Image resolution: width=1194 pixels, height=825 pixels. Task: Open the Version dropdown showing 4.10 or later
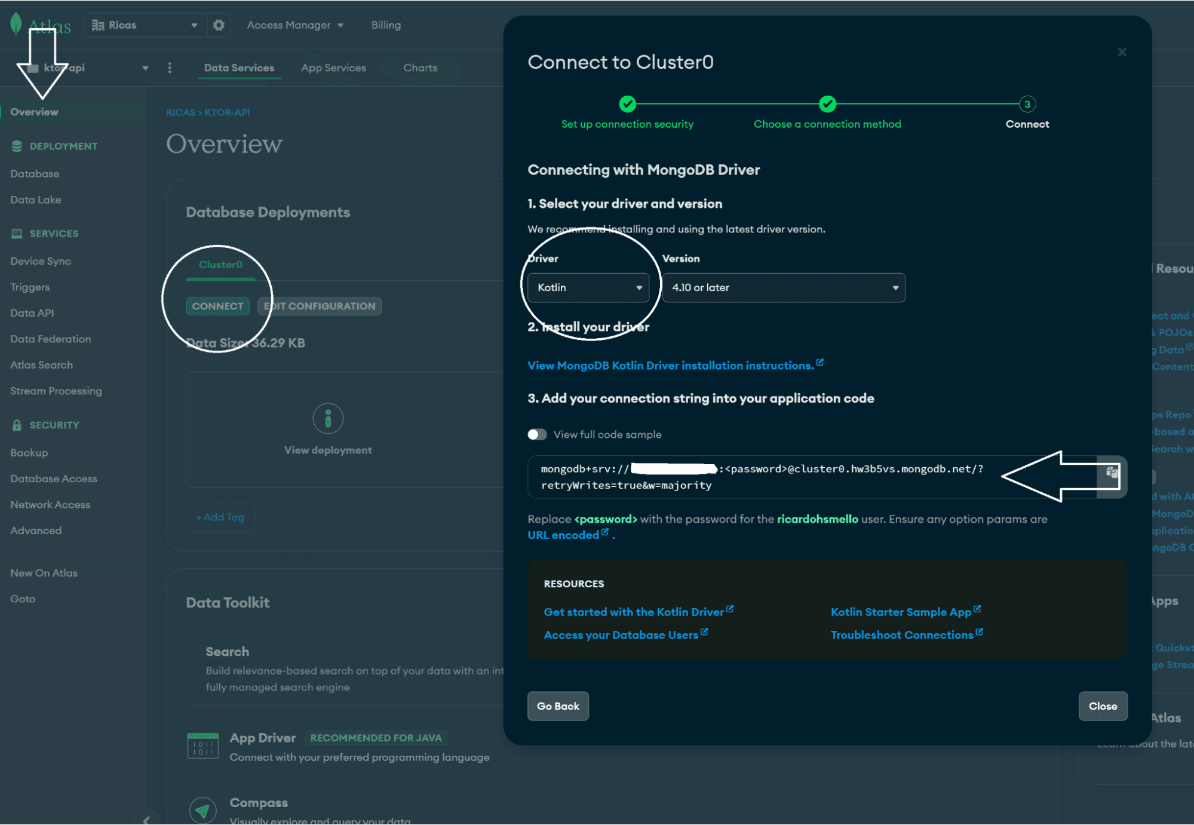783,287
